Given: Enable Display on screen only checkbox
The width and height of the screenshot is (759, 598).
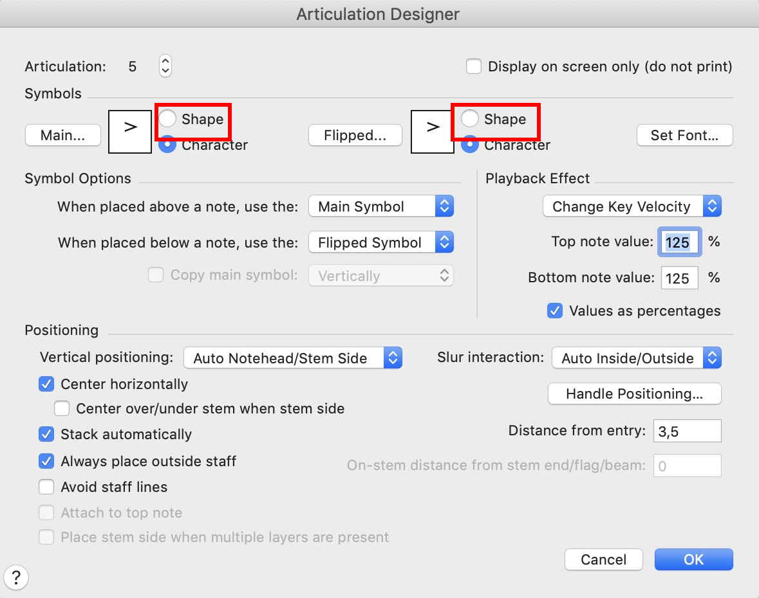Looking at the screenshot, I should click(x=474, y=66).
